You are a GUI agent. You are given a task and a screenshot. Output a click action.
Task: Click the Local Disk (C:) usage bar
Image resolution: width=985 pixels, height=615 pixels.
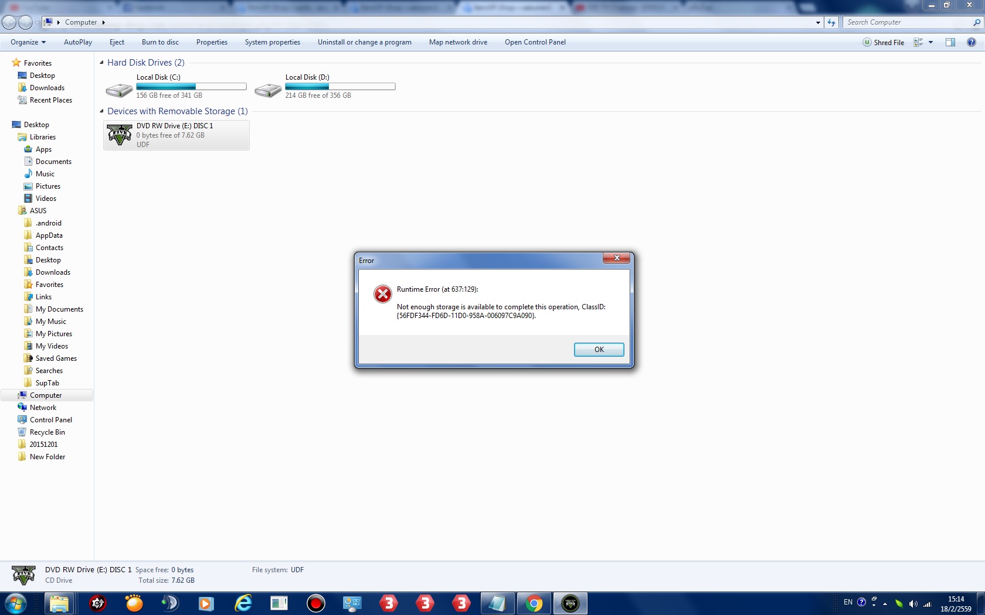pos(191,87)
